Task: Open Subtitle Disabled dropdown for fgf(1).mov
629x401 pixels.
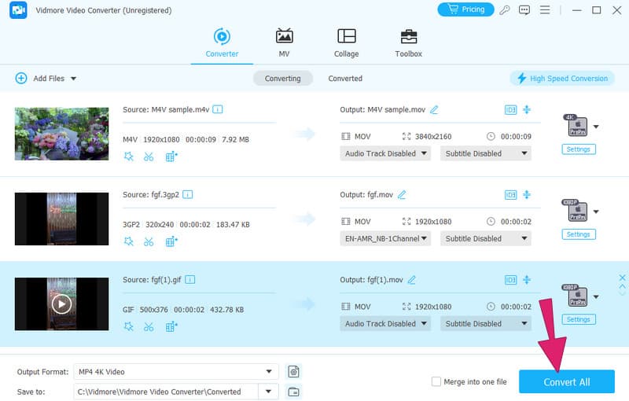Action: [x=485, y=323]
